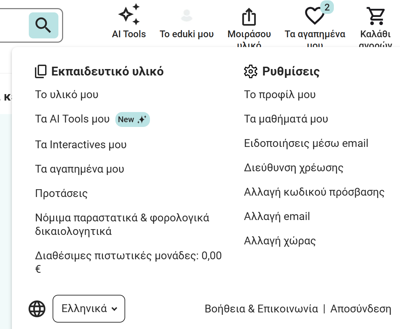
Task: Select Αλλαγή κωδικού πρόσβασης option
Action: (x=314, y=192)
